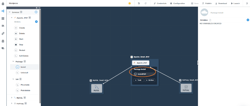Open the Variables help tooltip icon
This screenshot has height=106, width=250.
click(x=210, y=20)
